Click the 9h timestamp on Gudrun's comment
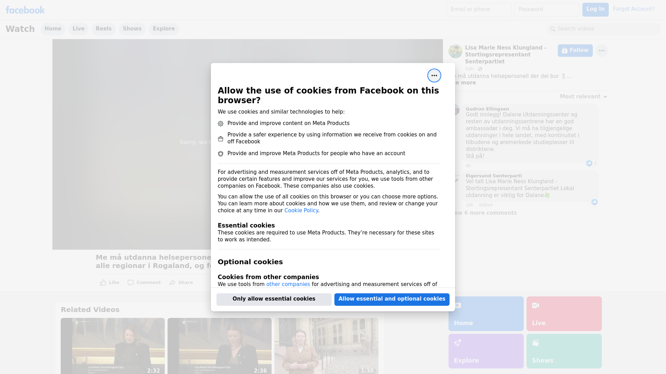This screenshot has width=666, height=374. pos(468,166)
